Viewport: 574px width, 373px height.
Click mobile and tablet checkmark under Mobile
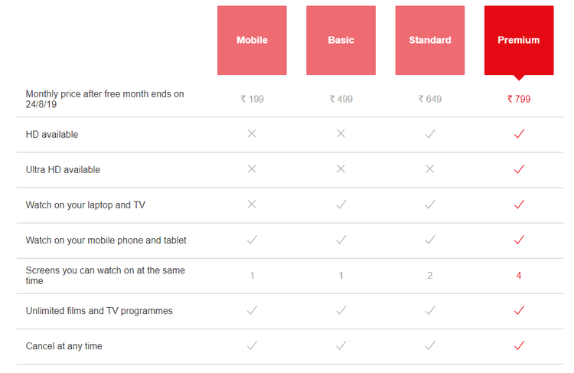pyautogui.click(x=252, y=240)
